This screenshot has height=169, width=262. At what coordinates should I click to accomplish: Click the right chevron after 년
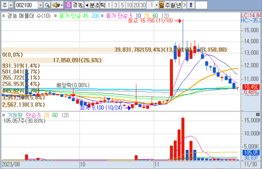click(x=184, y=5)
